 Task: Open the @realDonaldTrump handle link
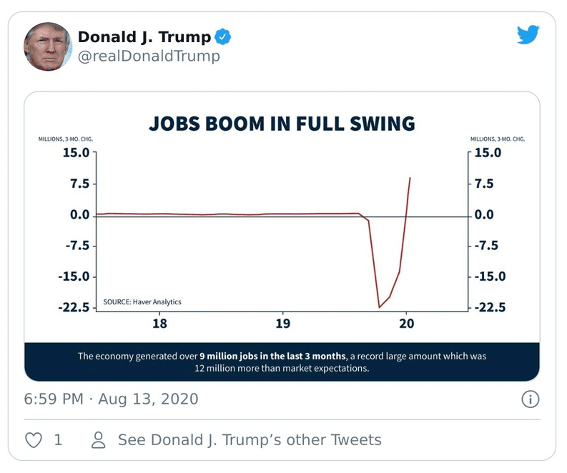148,56
